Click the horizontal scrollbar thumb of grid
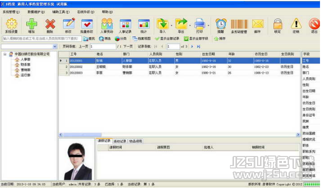This screenshot has width=321, height=188. click(x=82, y=134)
